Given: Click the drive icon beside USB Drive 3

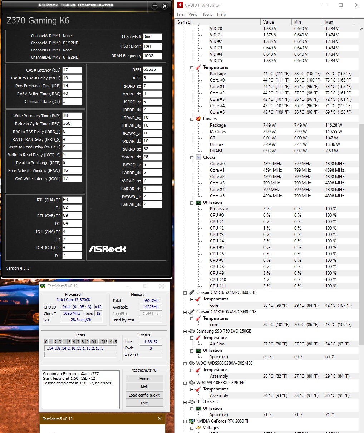Looking at the screenshot, I should [192, 402].
